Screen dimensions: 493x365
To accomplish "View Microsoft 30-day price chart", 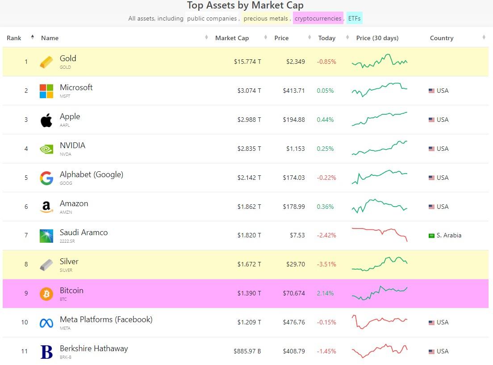I will [x=380, y=90].
